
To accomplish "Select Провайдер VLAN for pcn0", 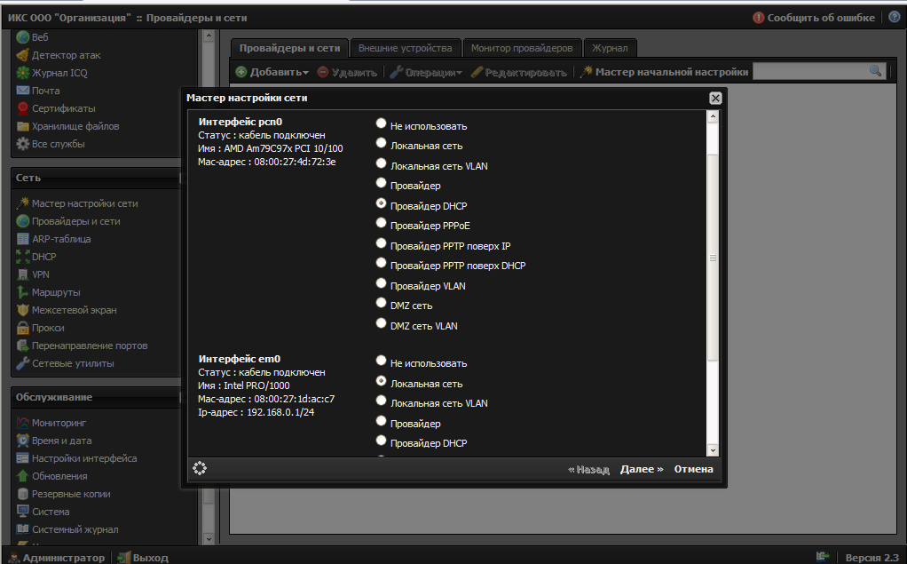I will pyautogui.click(x=381, y=283).
